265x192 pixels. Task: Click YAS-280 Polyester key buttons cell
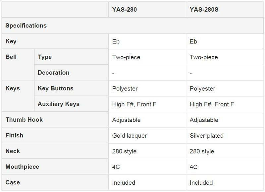[125, 89]
